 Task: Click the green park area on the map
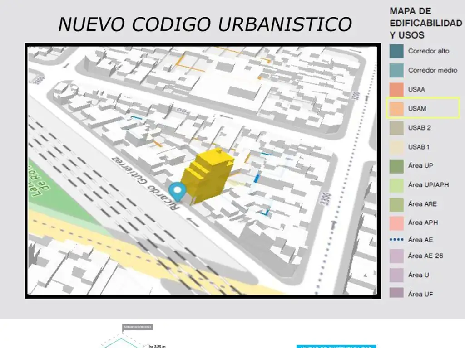(x=64, y=199)
